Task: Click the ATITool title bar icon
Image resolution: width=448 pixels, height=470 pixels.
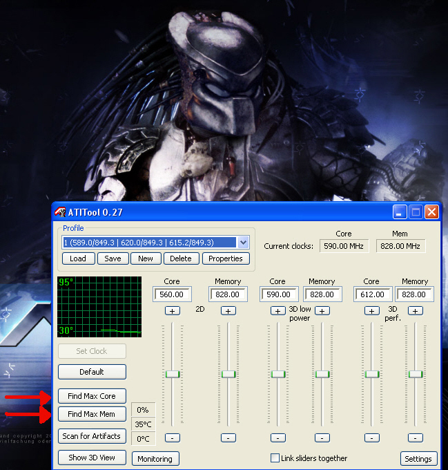Action: [60, 212]
